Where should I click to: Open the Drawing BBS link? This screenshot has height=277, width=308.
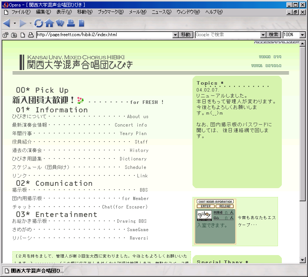[132, 221]
